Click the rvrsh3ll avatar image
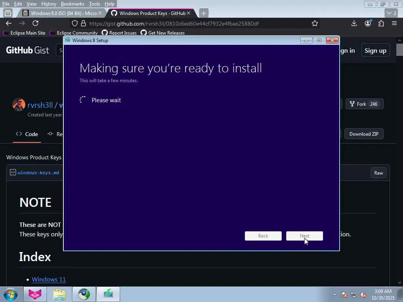Viewport: 403px width, 302px height. point(19,105)
